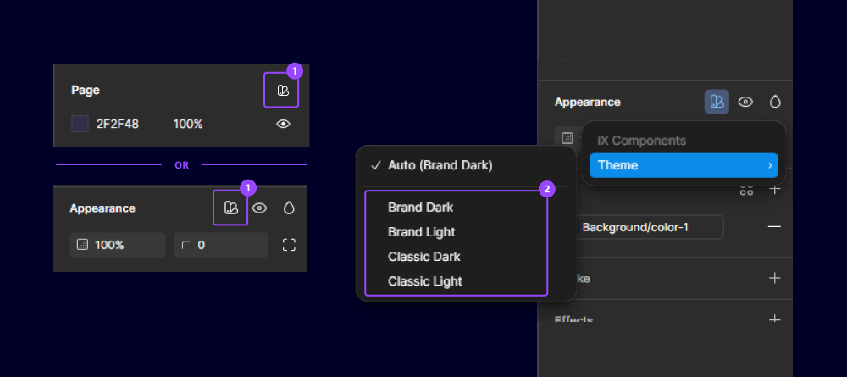Click the variable mode icon in Page panel
The width and height of the screenshot is (847, 377).
pyautogui.click(x=283, y=91)
